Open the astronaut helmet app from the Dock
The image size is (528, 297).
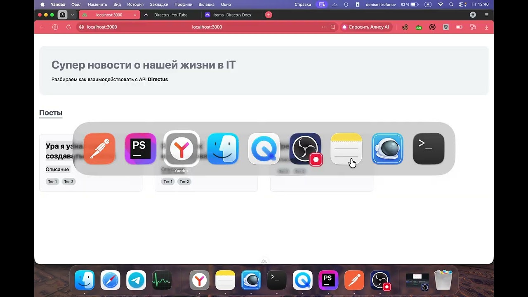[251, 280]
